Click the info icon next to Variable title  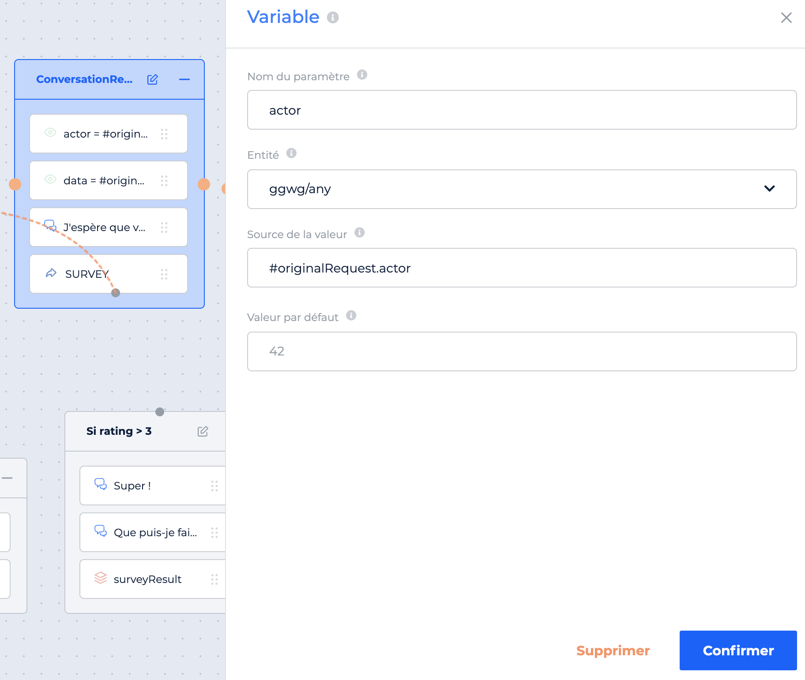(333, 17)
